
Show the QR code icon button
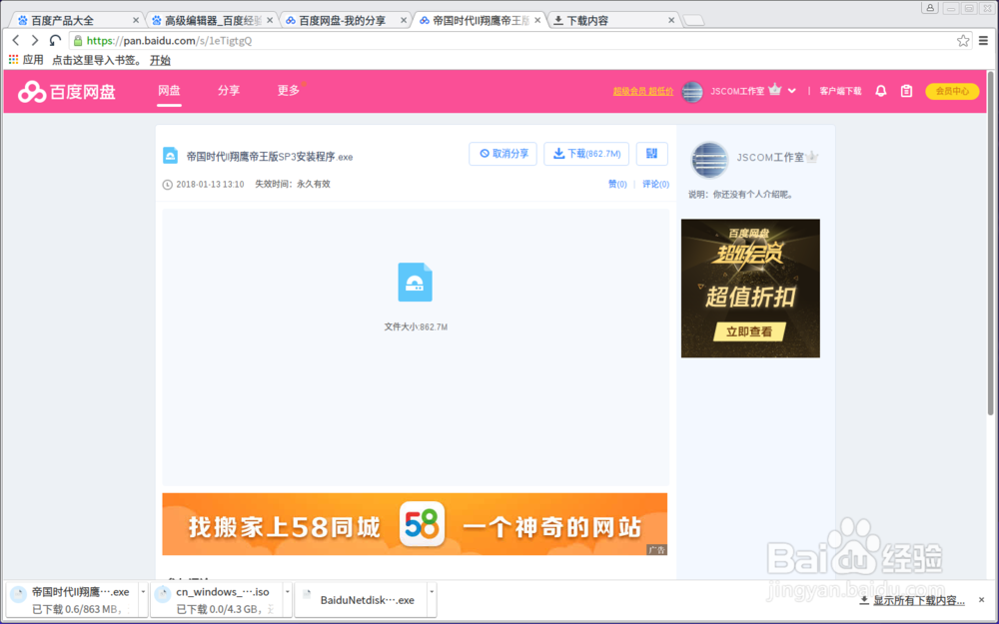(651, 154)
